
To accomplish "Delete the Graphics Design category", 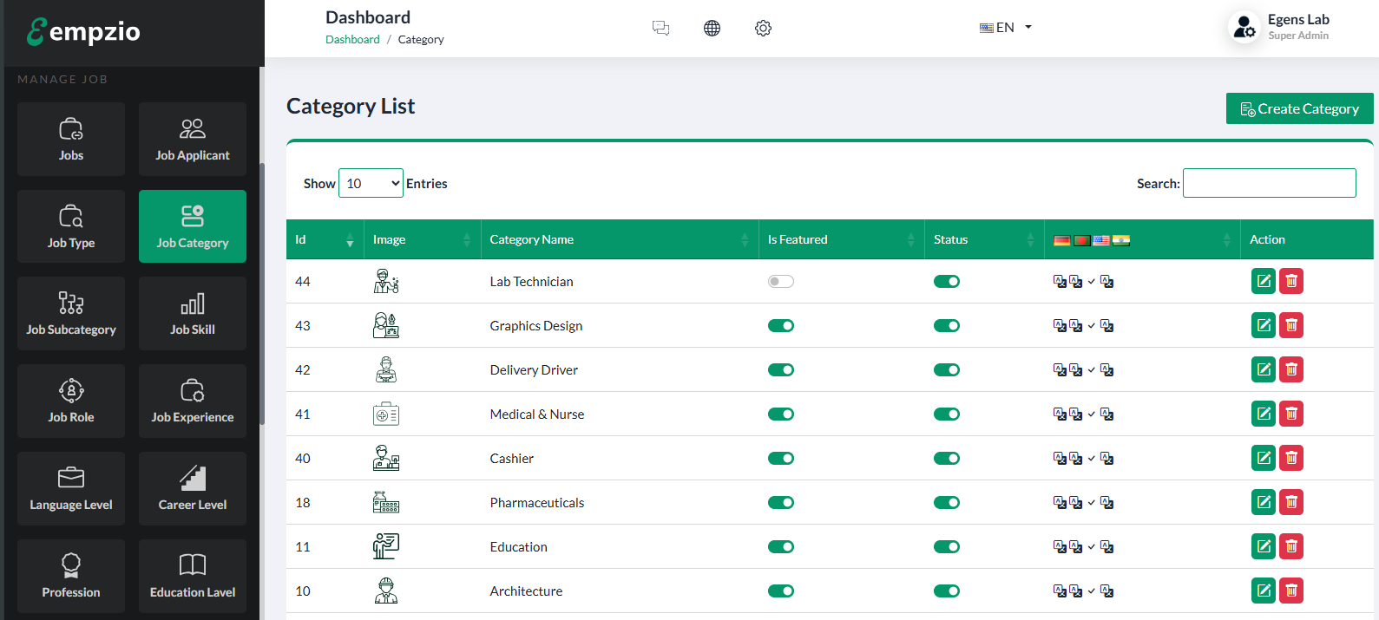I will [x=1290, y=325].
